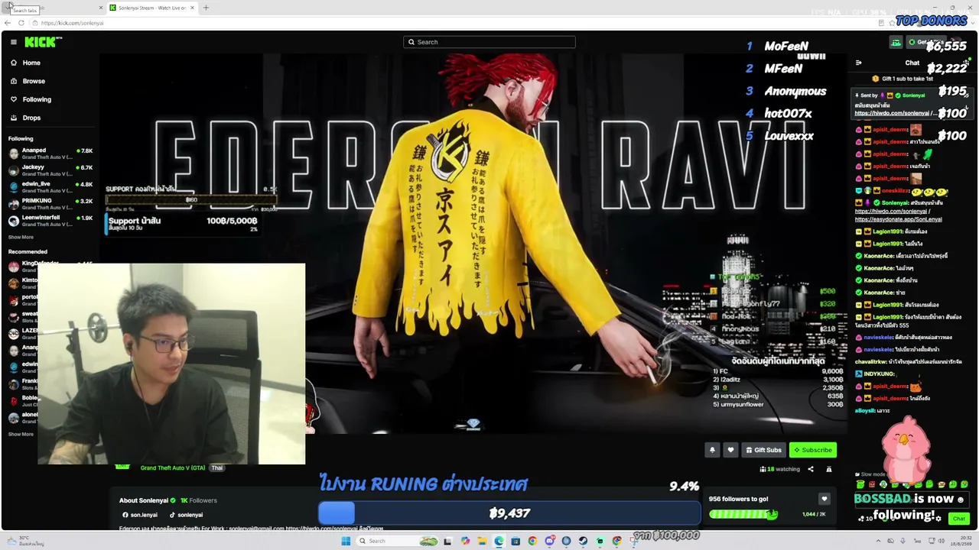Open the Search tabs dropdown

(9, 6)
